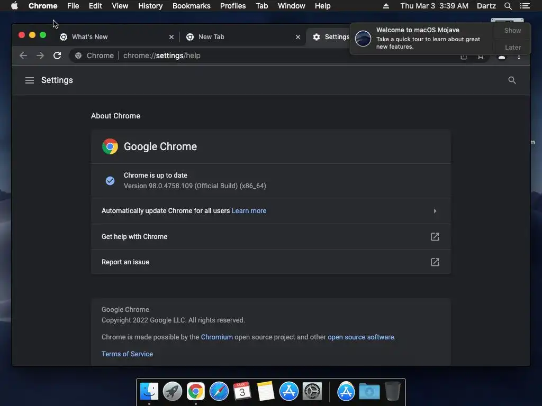Screen dimensions: 542x406
Task: Open the Window menu
Action: (292, 6)
